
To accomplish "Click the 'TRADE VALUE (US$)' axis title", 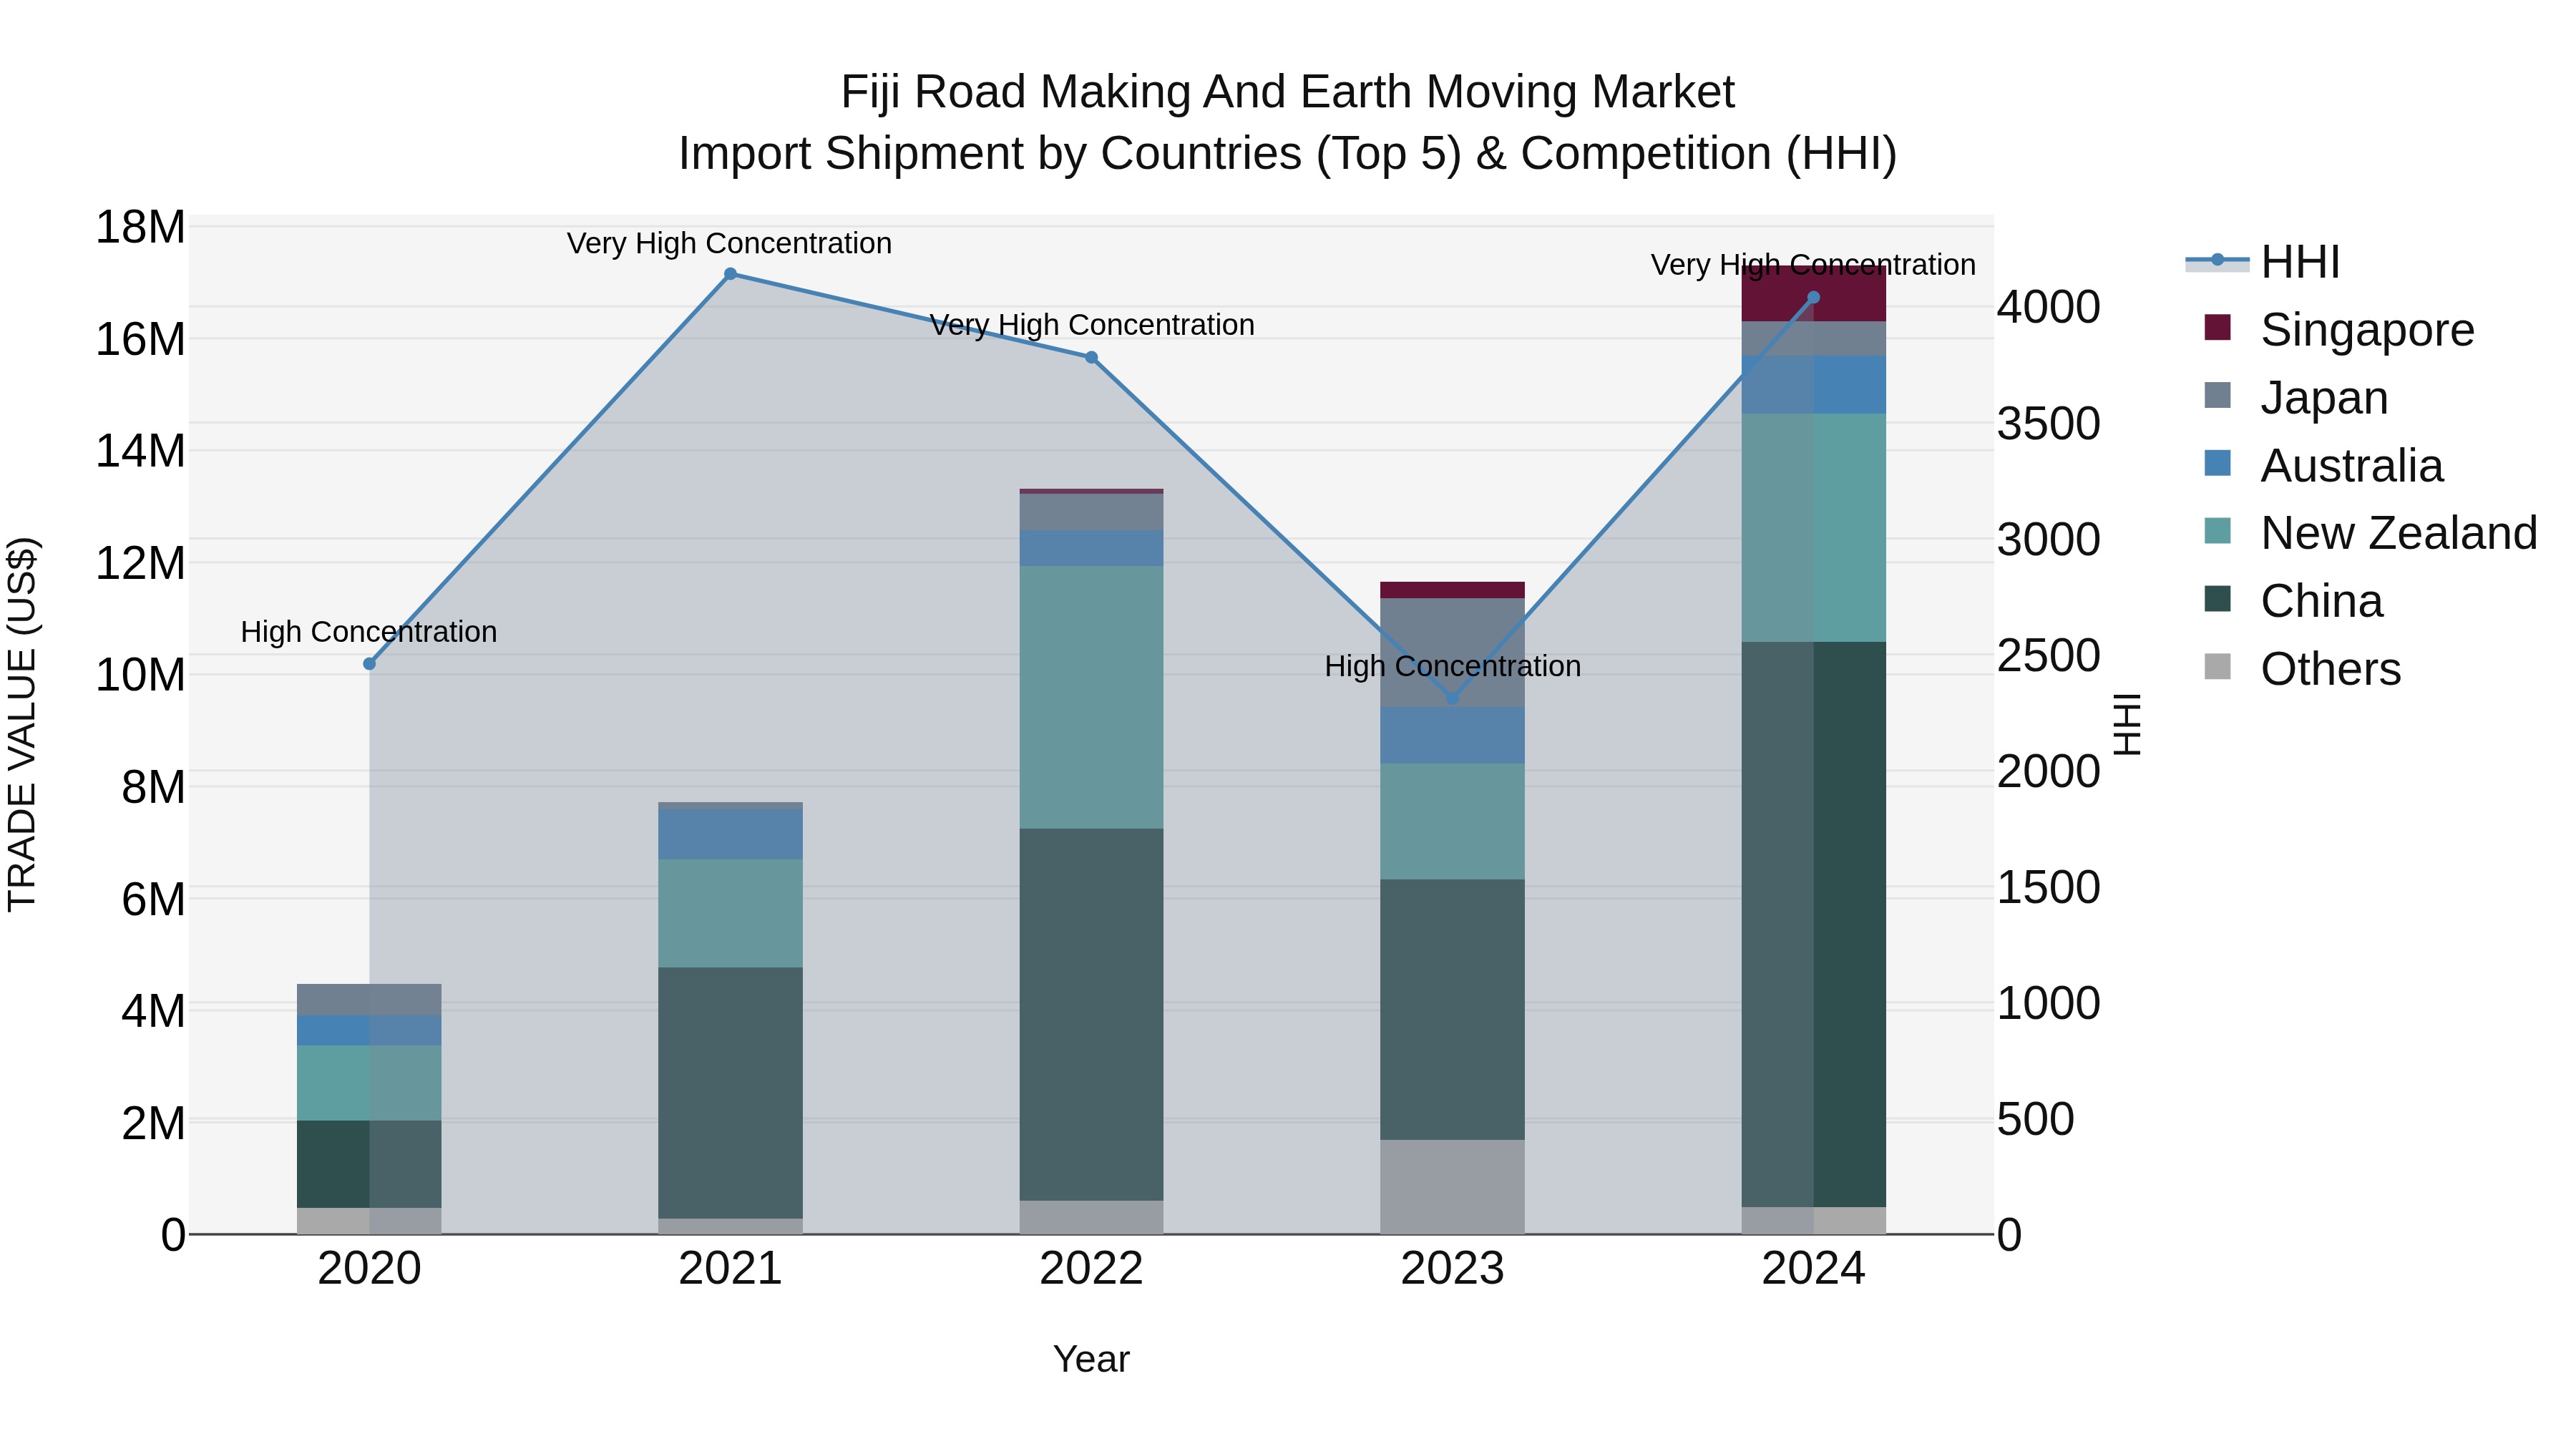I will click(x=22, y=724).
